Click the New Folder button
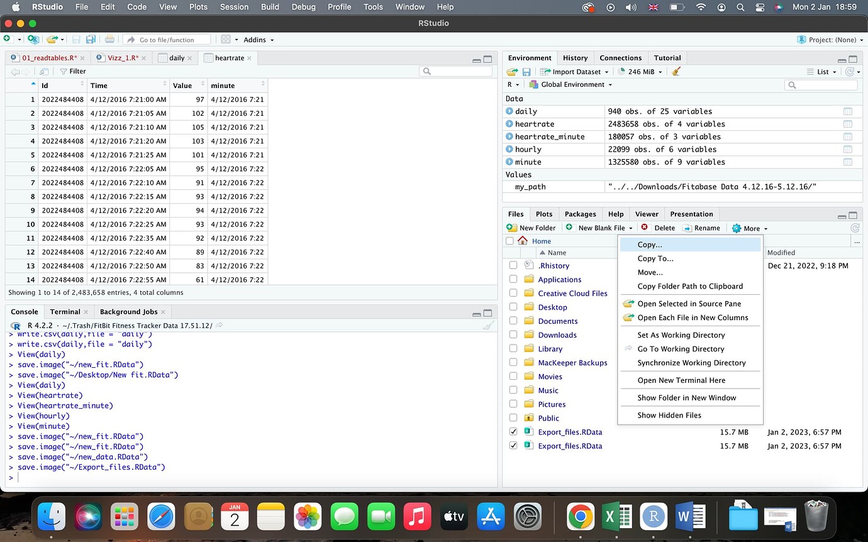868x542 pixels. 531,228
